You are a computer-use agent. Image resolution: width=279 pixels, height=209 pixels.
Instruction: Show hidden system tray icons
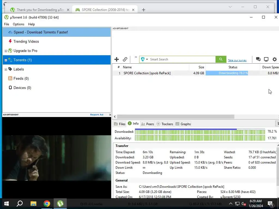pyautogui.click(x=231, y=204)
